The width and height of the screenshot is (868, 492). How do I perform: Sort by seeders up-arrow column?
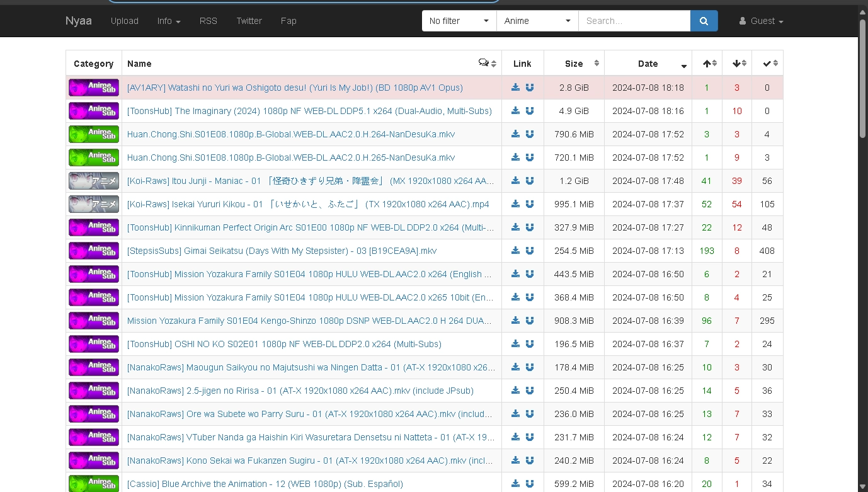click(x=707, y=64)
